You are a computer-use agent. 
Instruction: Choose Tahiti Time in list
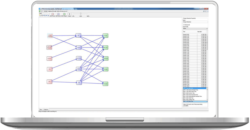195,98
